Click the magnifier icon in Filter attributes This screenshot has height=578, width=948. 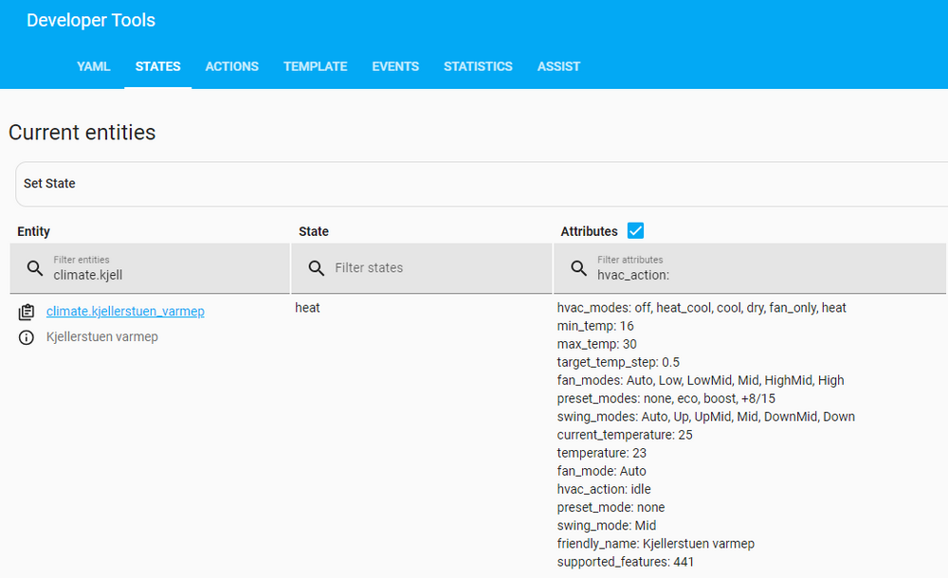578,268
